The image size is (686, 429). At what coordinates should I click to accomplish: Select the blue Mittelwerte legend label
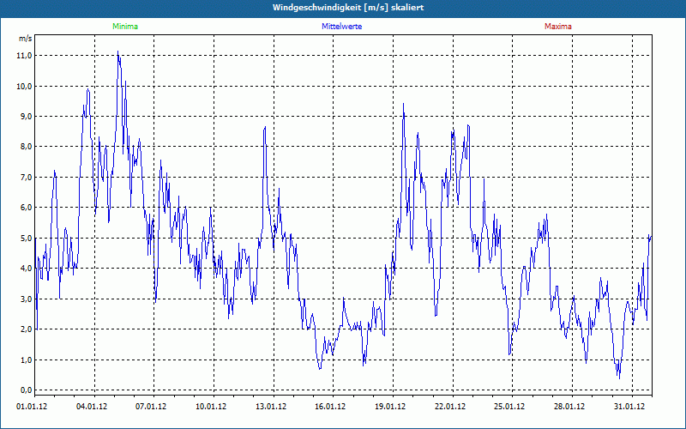(341, 27)
